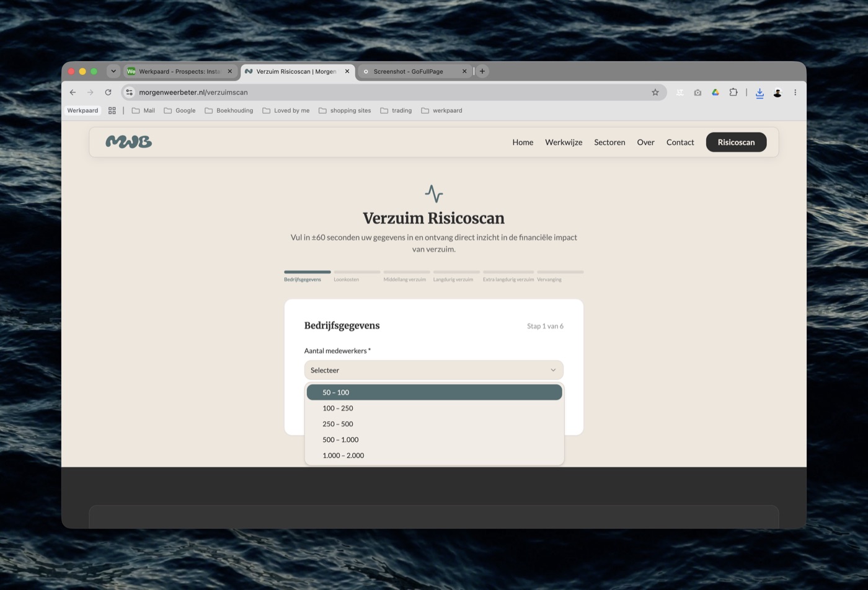
Task: Open the camera screenshot extension
Action: 697,92
